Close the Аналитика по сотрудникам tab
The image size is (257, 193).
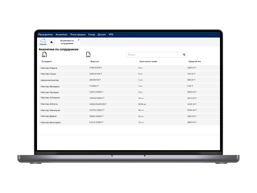tap(78, 40)
